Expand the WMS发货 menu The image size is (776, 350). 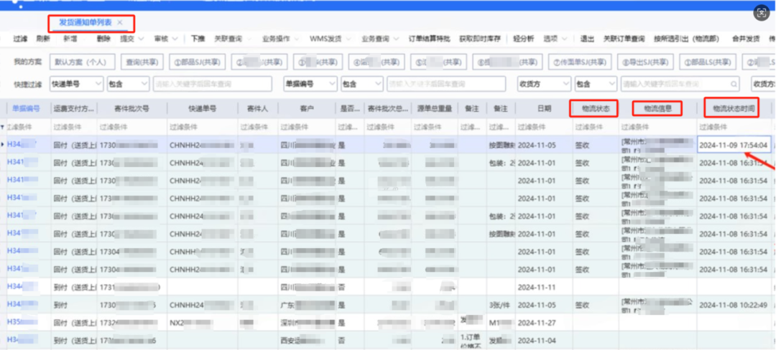pyautogui.click(x=330, y=39)
